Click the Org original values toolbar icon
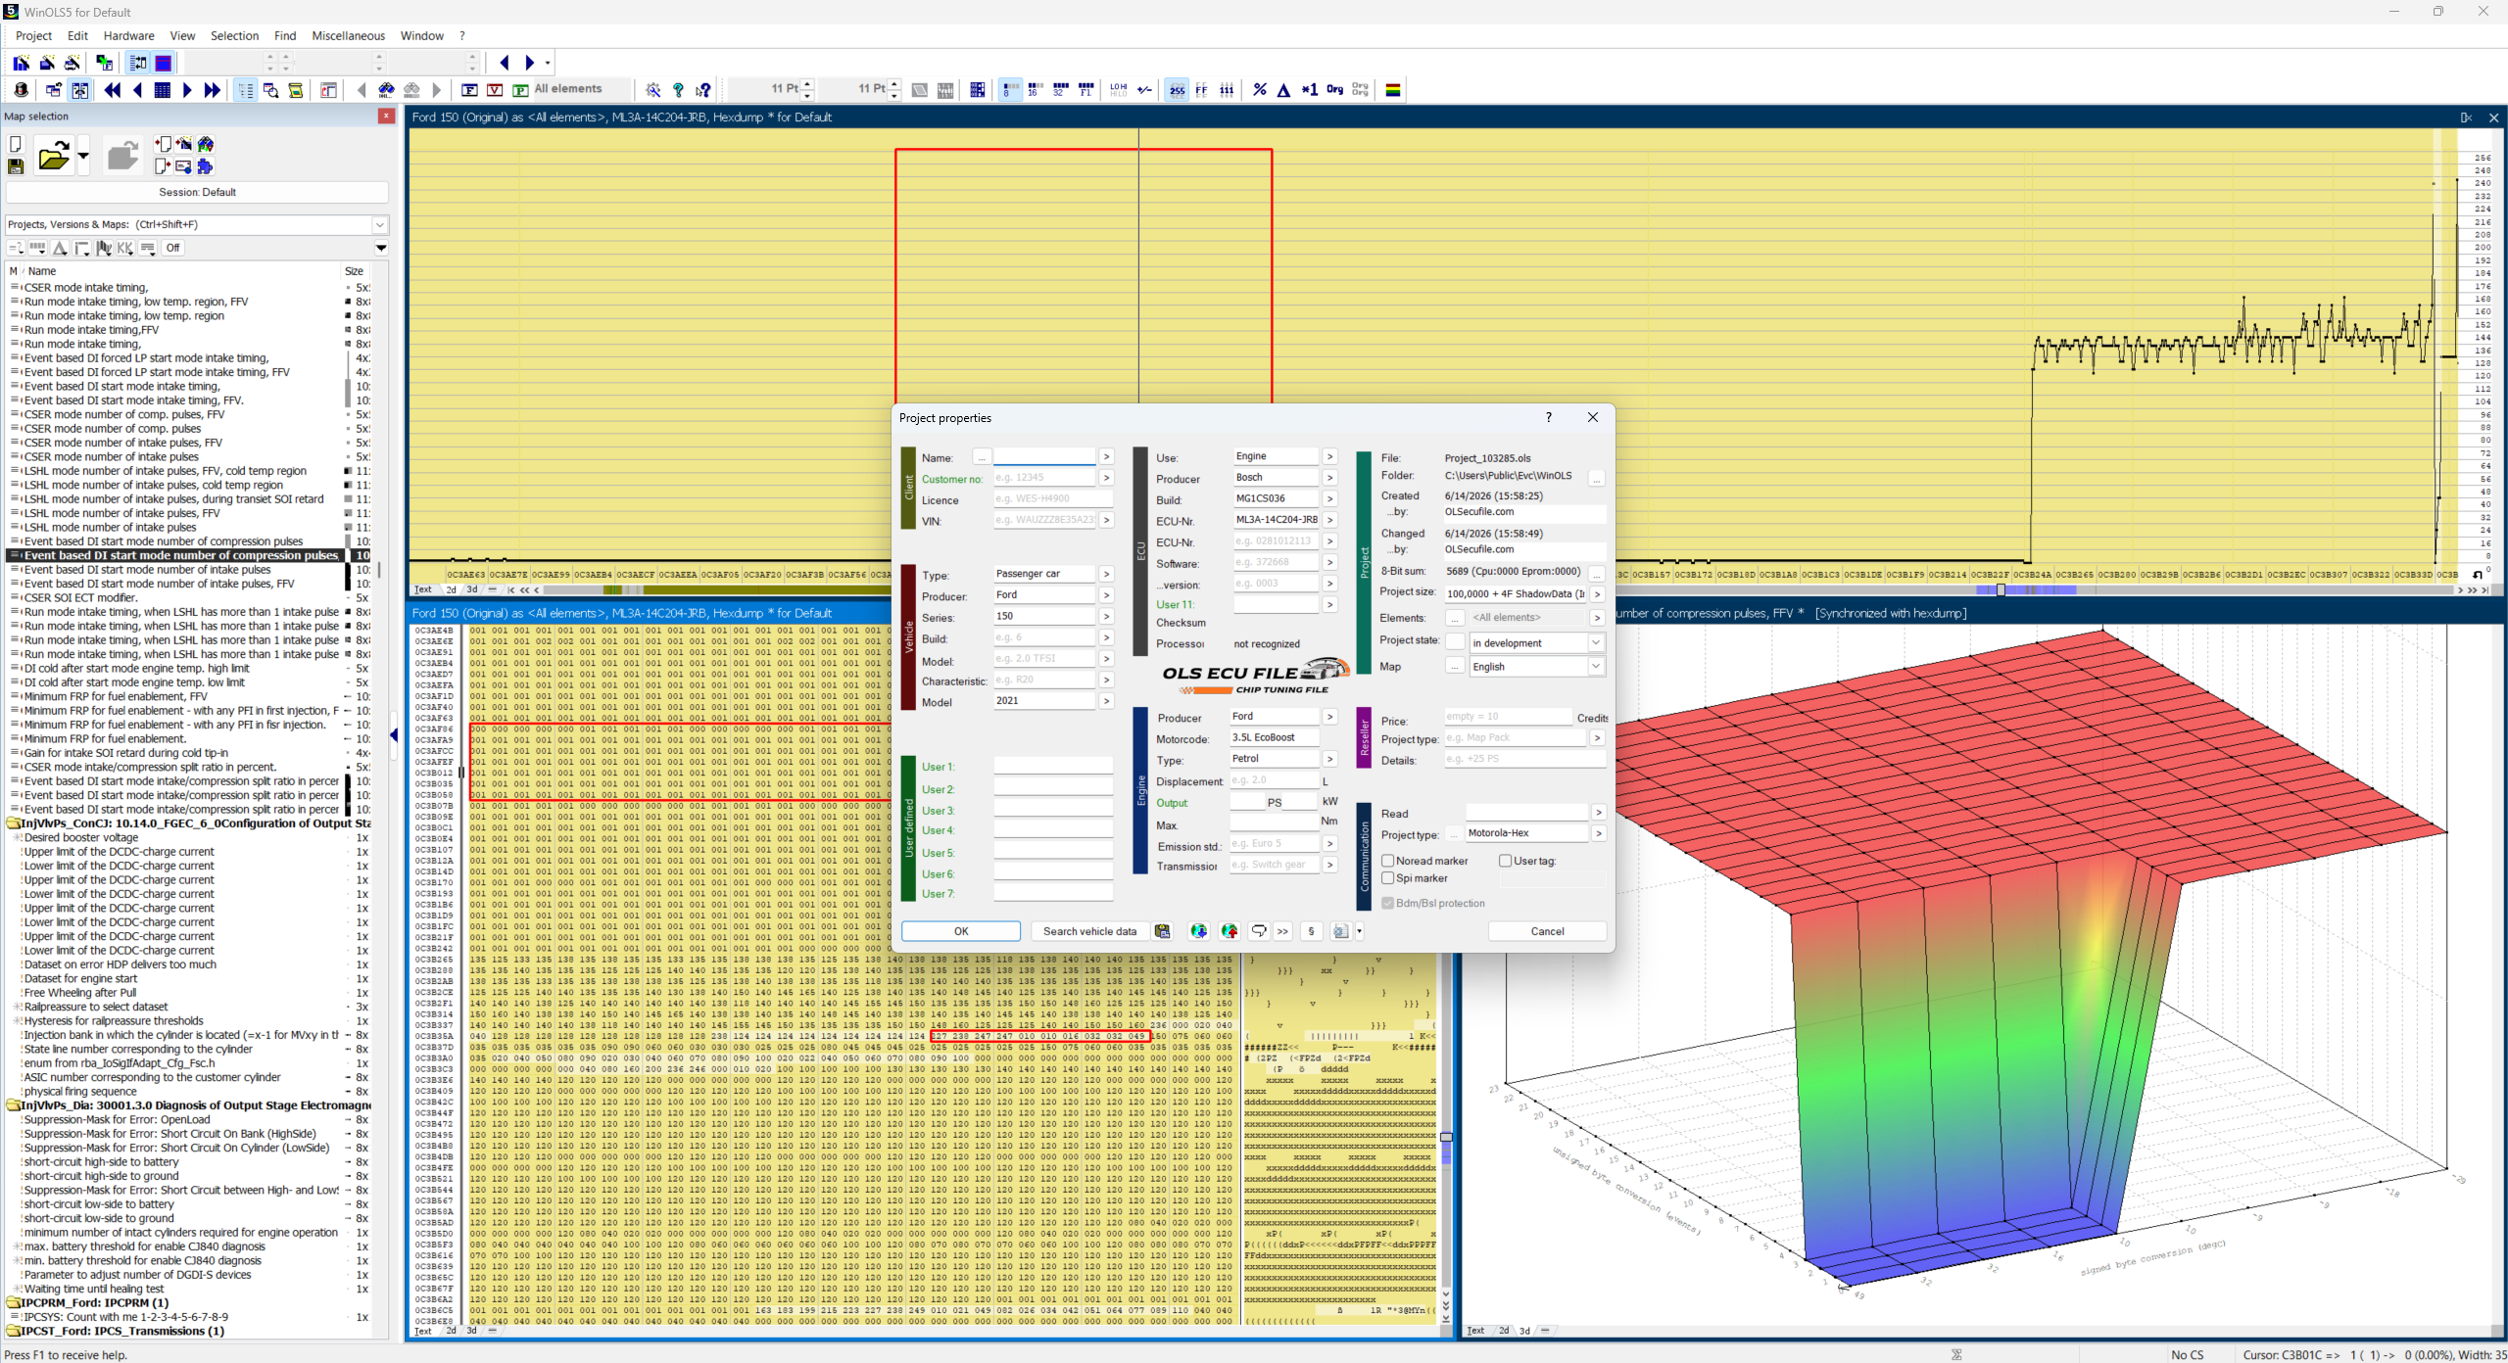 coord(1334,90)
